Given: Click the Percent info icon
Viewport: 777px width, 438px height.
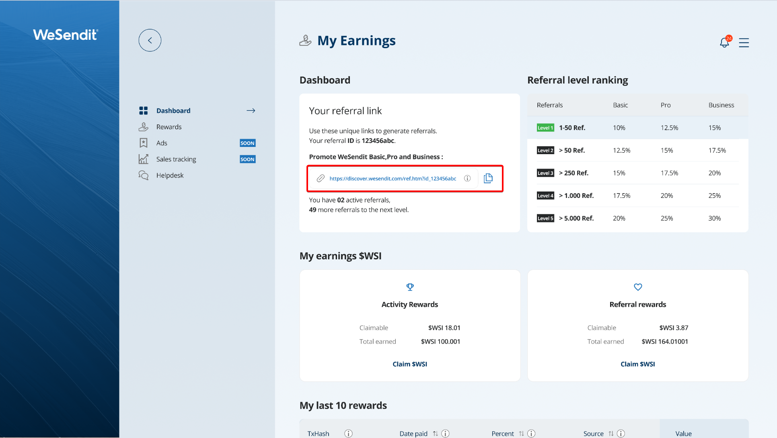Looking at the screenshot, I should pyautogui.click(x=531, y=434).
